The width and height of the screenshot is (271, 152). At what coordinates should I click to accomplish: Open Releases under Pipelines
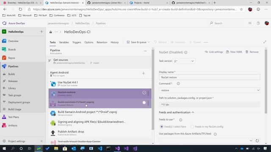tap(13, 81)
